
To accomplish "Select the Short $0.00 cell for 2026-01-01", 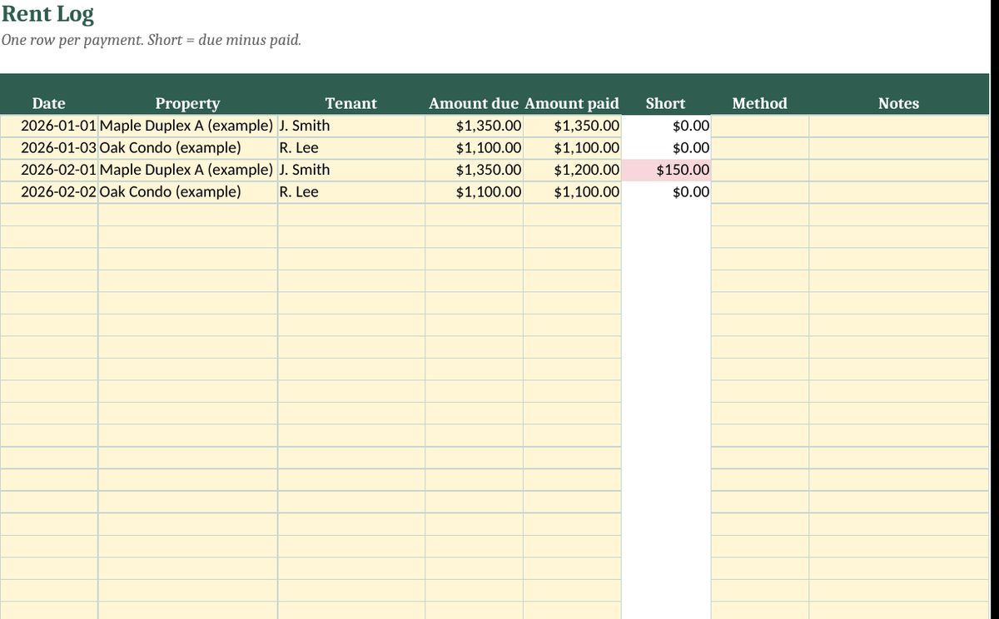I will pyautogui.click(x=666, y=126).
